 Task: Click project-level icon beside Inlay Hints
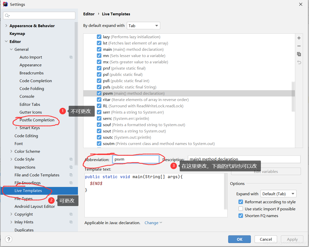71,222
